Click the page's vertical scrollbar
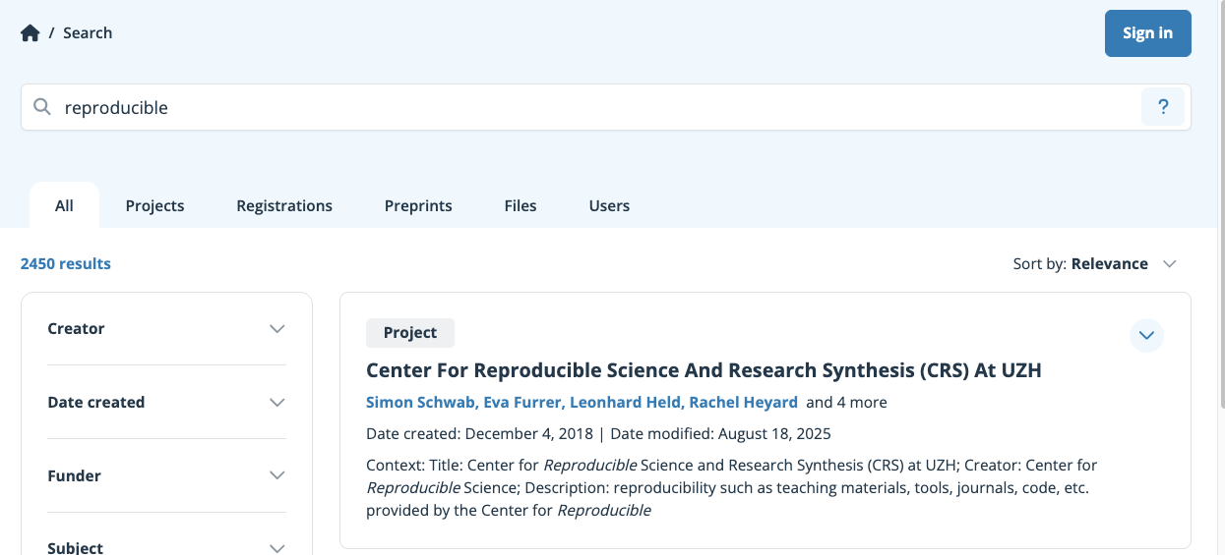The image size is (1225, 555). [x=1221, y=196]
